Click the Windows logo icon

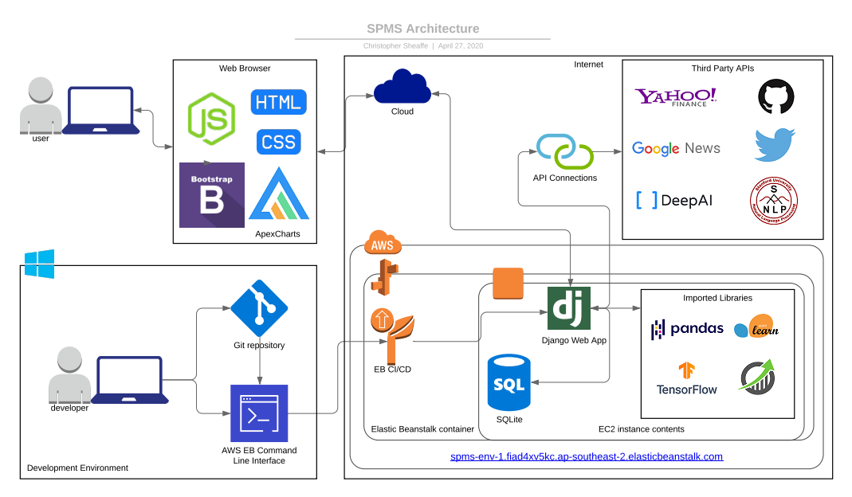pos(39,264)
